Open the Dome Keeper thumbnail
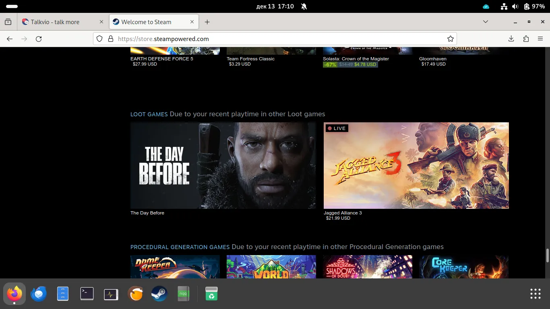The height and width of the screenshot is (309, 550). click(x=175, y=267)
